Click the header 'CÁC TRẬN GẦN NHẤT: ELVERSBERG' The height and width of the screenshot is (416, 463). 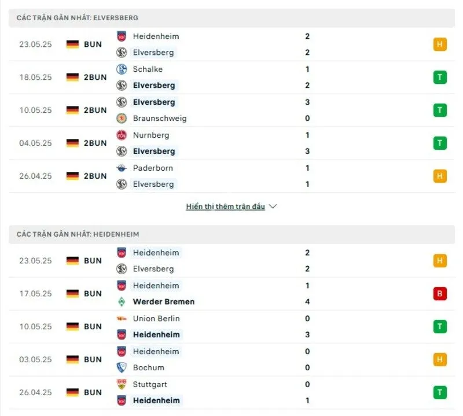(x=78, y=17)
